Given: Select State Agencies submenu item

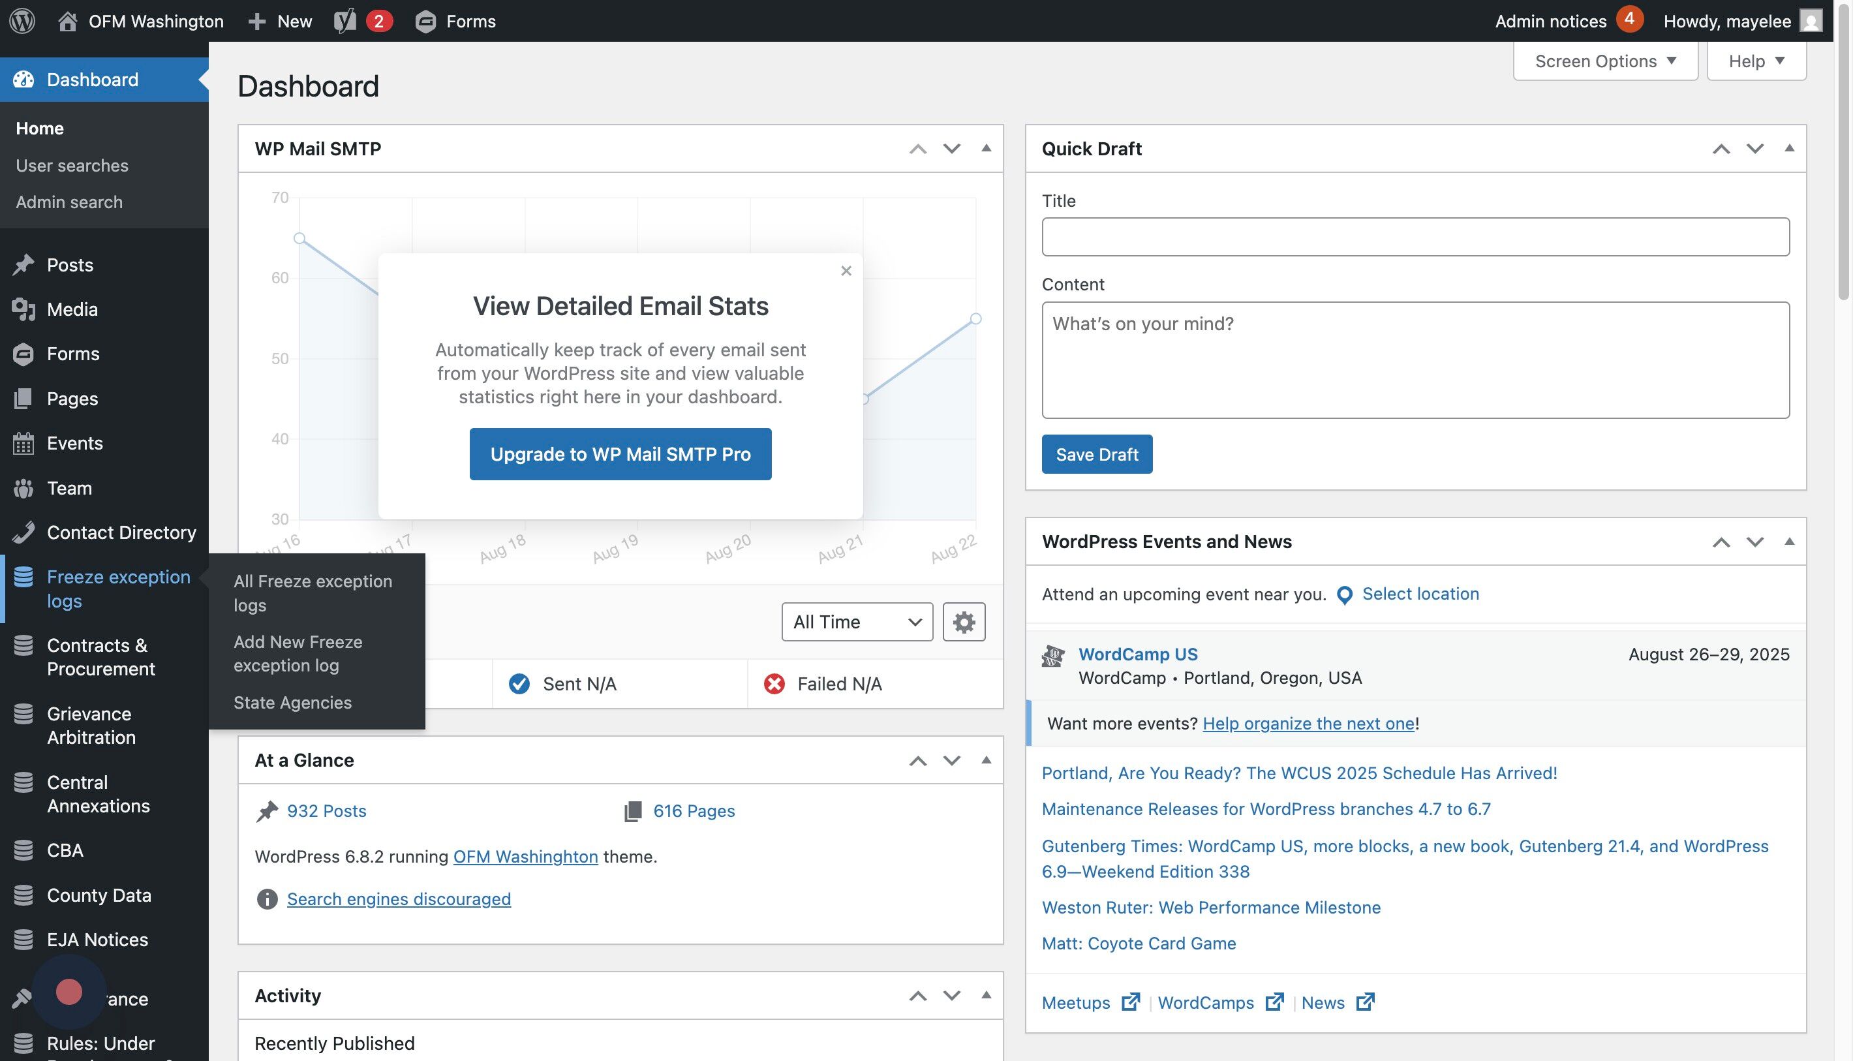Looking at the screenshot, I should point(292,703).
